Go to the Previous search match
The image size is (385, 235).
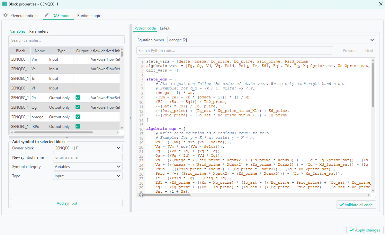coord(350,50)
